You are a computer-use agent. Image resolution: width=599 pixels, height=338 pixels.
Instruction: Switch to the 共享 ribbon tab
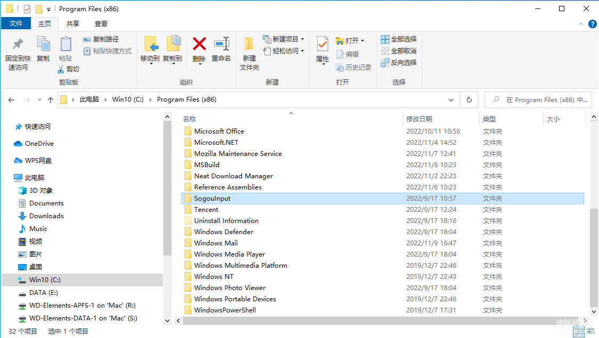click(x=72, y=24)
